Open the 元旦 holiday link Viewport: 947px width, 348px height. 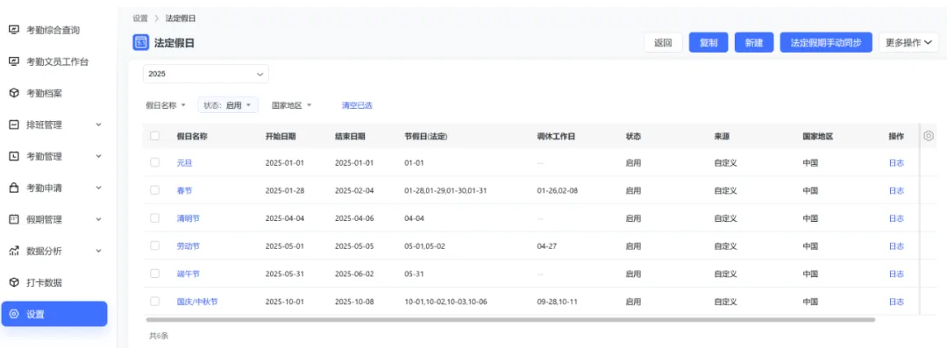(x=184, y=163)
